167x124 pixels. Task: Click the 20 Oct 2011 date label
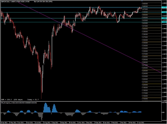click(x=72, y=122)
